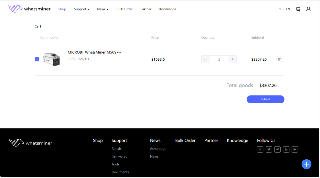Open Knowledge in header menu
The height and width of the screenshot is (178, 320).
pyautogui.click(x=168, y=9)
